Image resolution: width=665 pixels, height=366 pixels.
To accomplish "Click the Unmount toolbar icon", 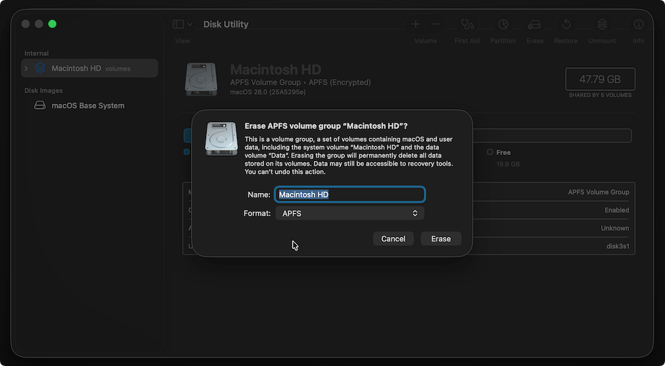I will [602, 24].
